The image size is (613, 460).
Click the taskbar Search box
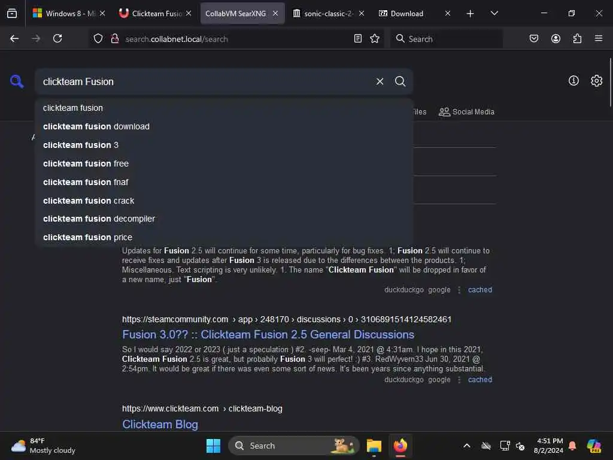click(293, 446)
